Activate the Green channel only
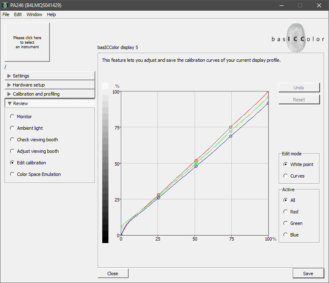 tap(286, 223)
